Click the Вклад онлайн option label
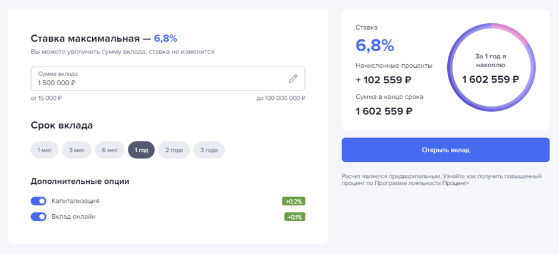559x254 pixels. click(73, 217)
